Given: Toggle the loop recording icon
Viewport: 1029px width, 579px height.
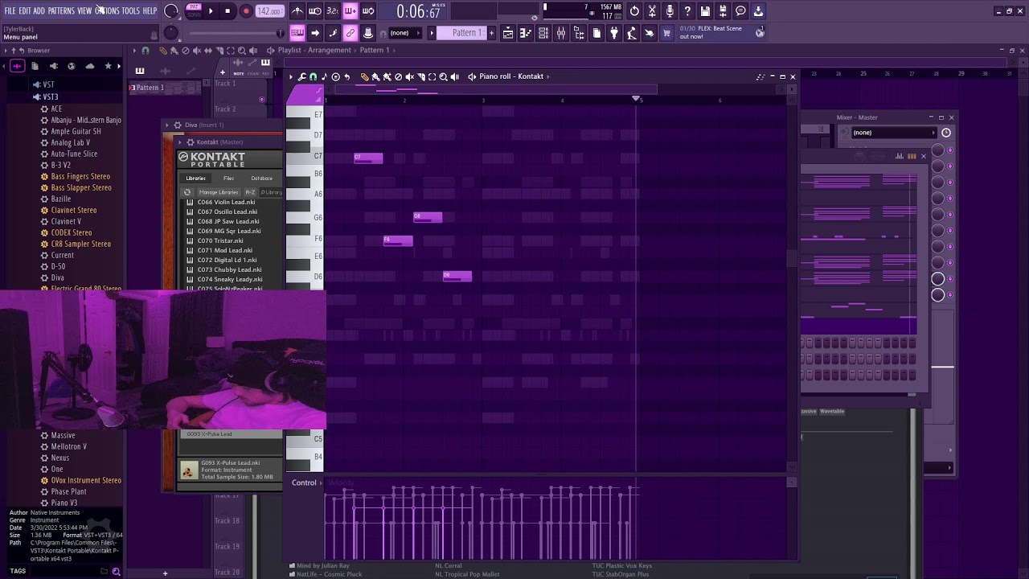Looking at the screenshot, I should (368, 11).
